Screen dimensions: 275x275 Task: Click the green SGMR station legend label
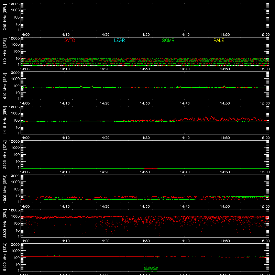168,40
